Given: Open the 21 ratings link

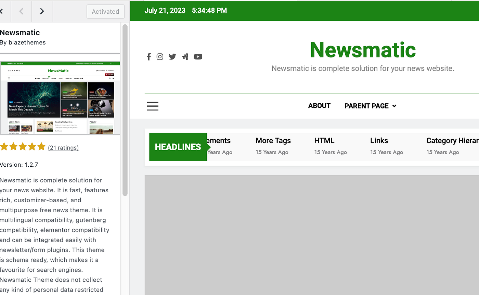Looking at the screenshot, I should [63, 148].
